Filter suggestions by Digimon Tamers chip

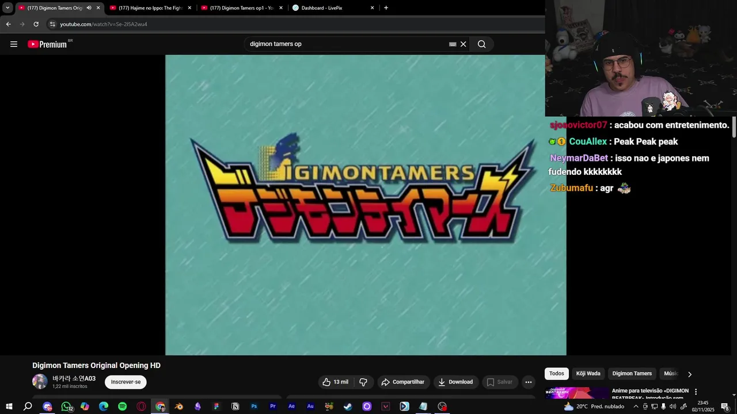point(632,374)
